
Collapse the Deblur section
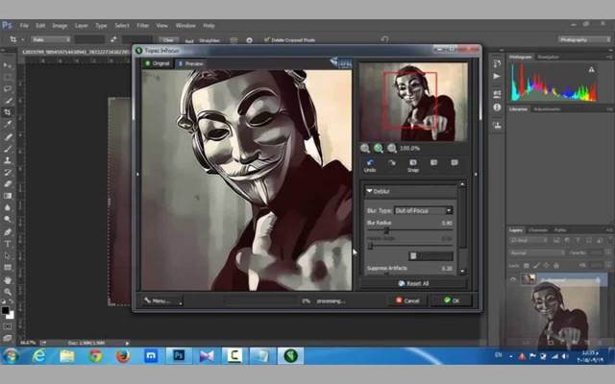click(x=369, y=192)
